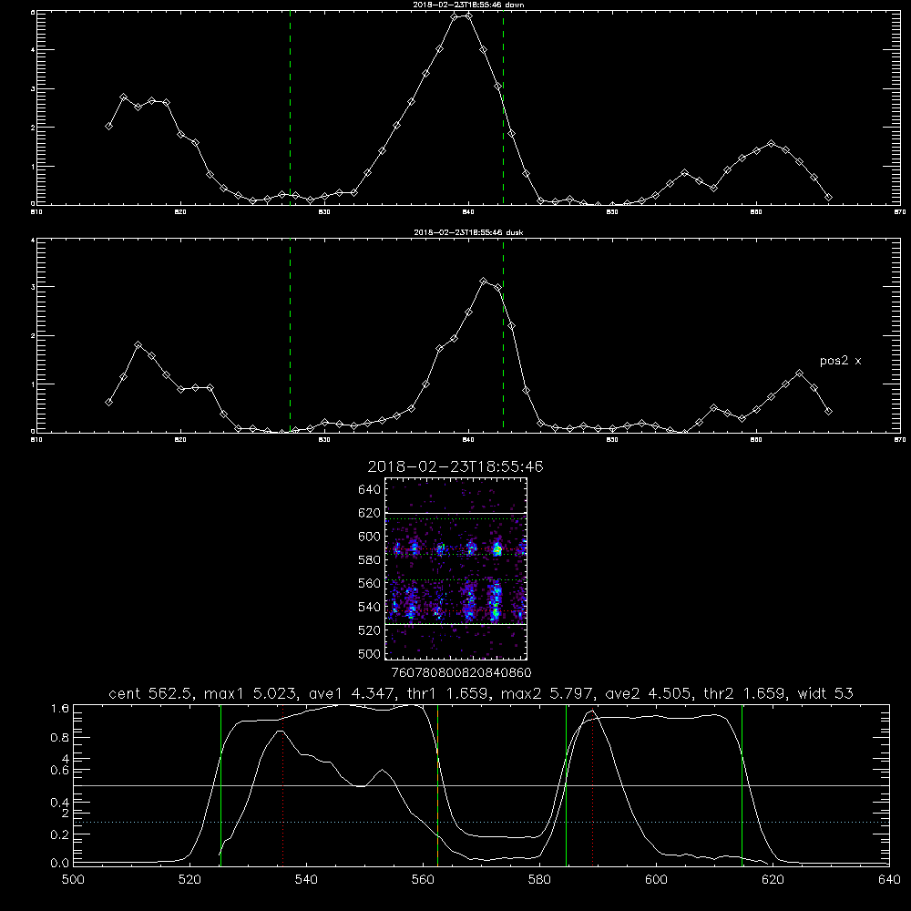Click the '600' label on heat map y-axis
The image size is (911, 911).
[x=370, y=537]
